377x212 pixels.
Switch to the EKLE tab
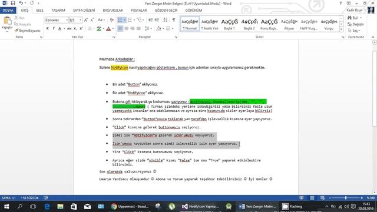point(39,11)
